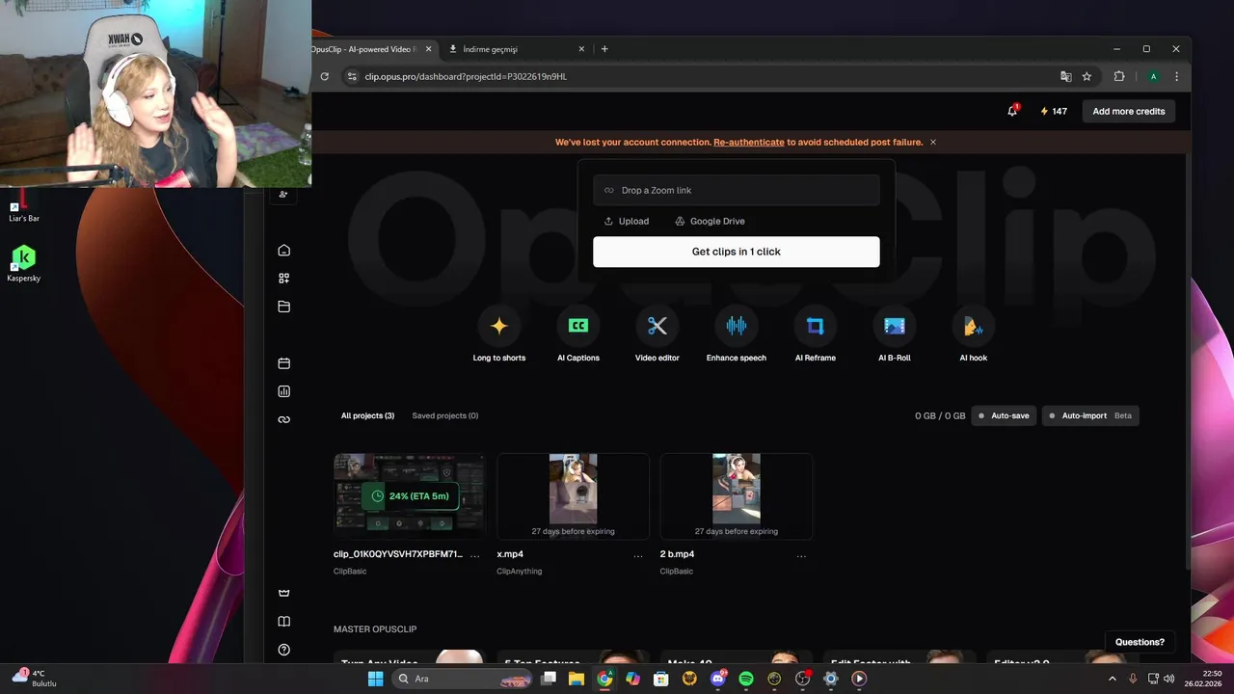Open the Chrome three-dot menu
Viewport: 1234px width, 694px height.
tap(1176, 76)
